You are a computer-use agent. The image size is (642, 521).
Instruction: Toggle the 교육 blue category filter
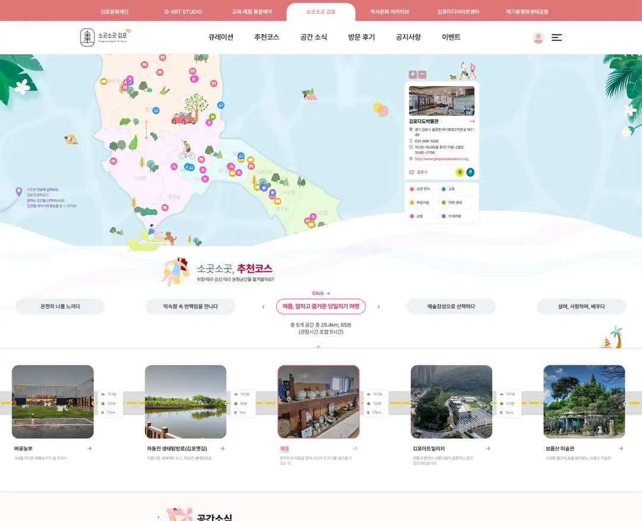448,189
